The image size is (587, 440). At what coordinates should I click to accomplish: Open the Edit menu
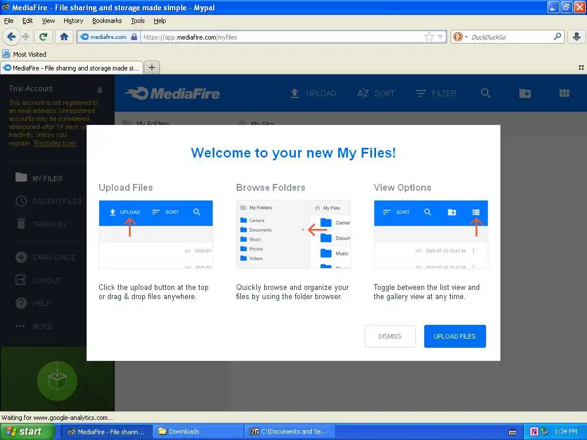pos(28,21)
